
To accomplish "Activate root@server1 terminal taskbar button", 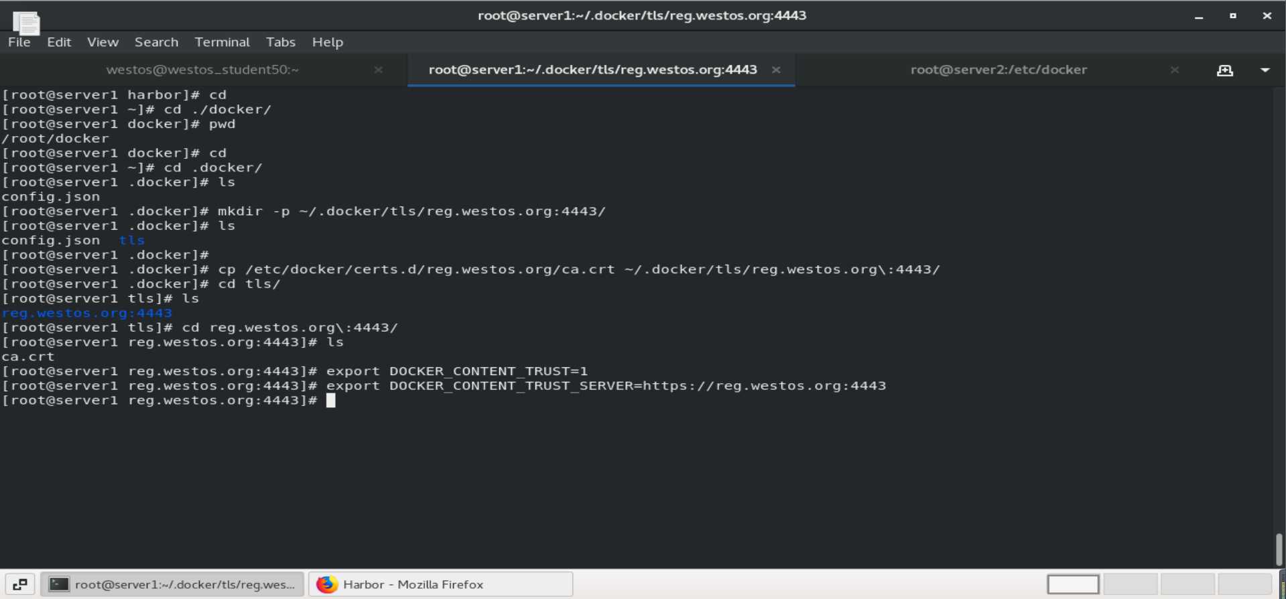I will pos(172,584).
